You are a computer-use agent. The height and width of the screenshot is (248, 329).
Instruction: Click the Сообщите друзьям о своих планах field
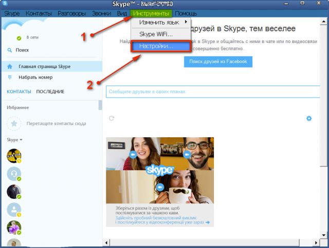point(213,92)
